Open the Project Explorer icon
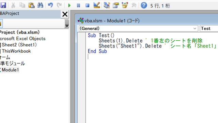The width and height of the screenshot is (218, 123). (107, 5)
